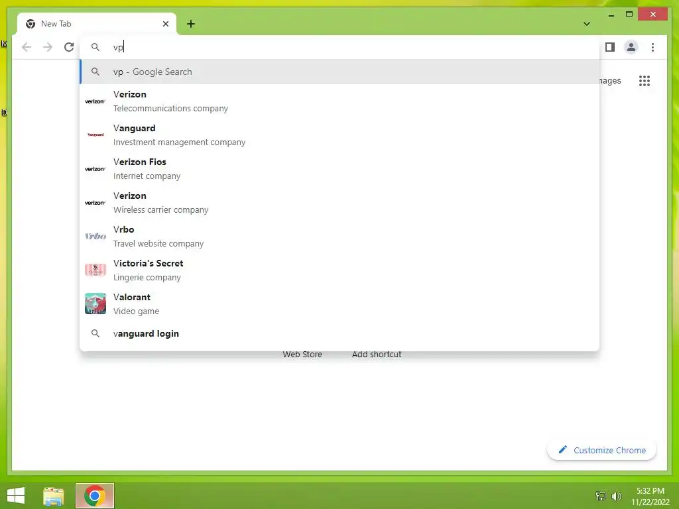Open a new tab with plus button
Viewport: 679px width, 509px height.
coord(191,24)
